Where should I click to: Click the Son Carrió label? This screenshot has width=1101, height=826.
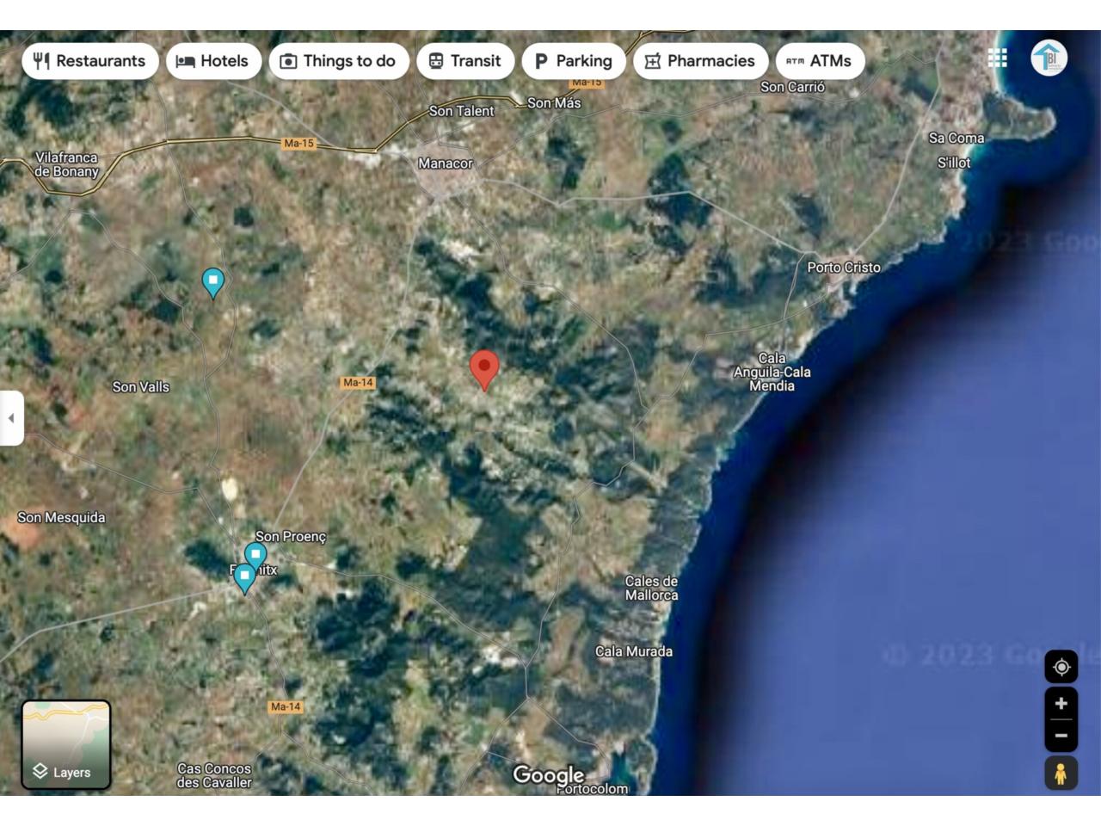coord(792,87)
